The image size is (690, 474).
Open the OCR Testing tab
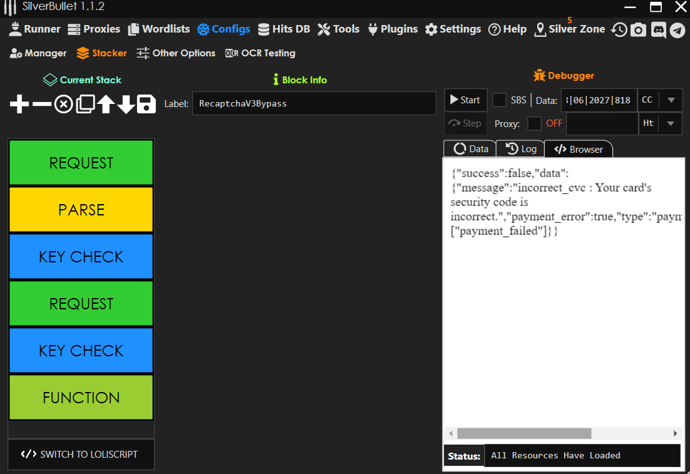tap(260, 53)
